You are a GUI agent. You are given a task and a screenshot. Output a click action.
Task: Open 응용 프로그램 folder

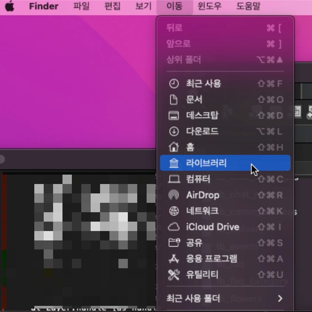225,259
